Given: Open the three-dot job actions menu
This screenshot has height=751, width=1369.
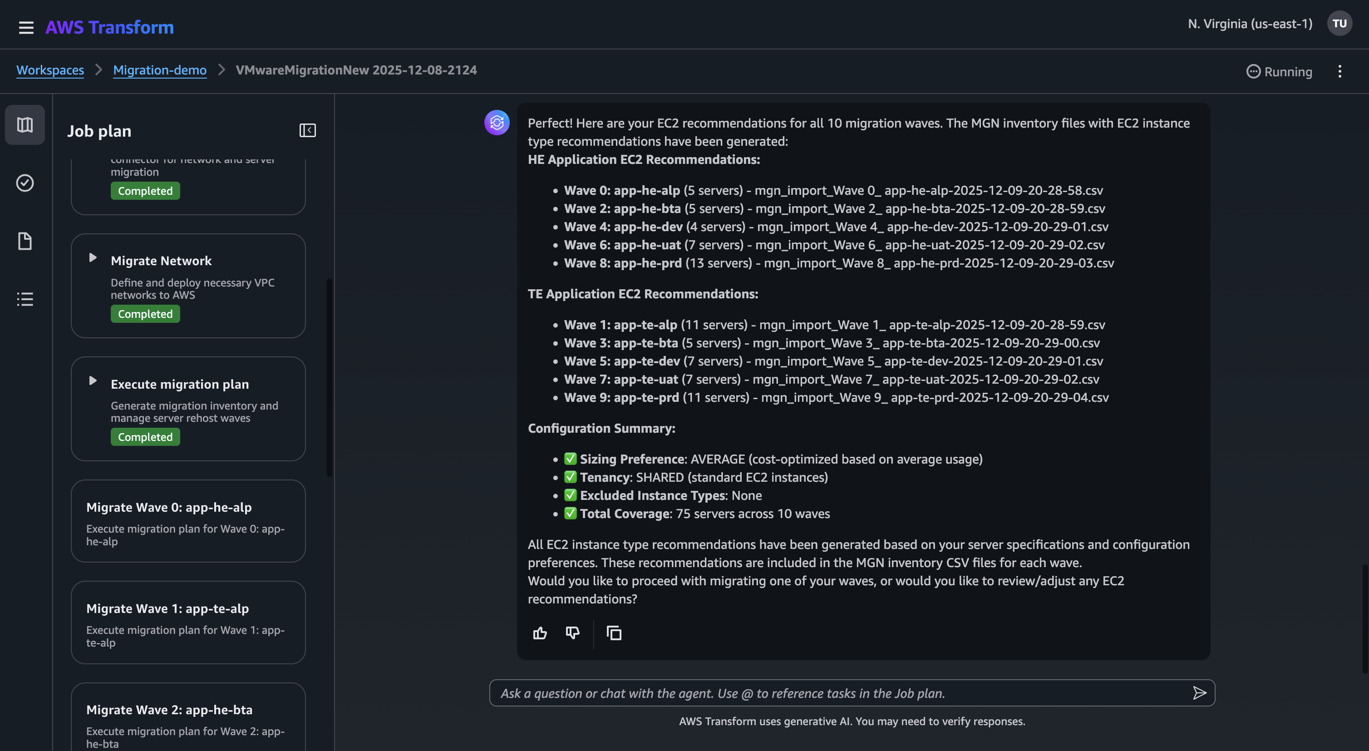Looking at the screenshot, I should coord(1340,71).
